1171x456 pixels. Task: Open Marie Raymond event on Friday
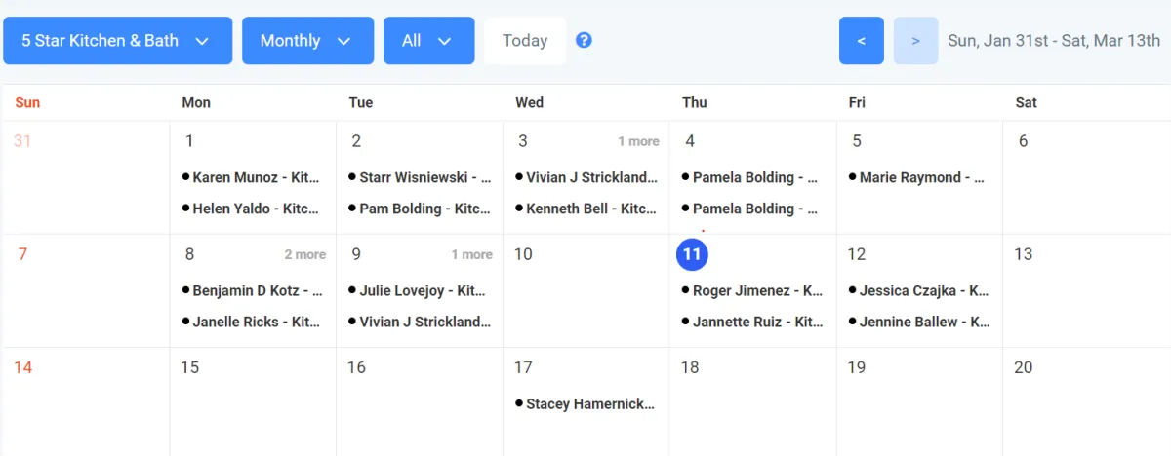click(x=921, y=177)
